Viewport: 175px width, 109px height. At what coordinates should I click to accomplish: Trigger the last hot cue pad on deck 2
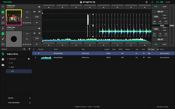[145, 45]
